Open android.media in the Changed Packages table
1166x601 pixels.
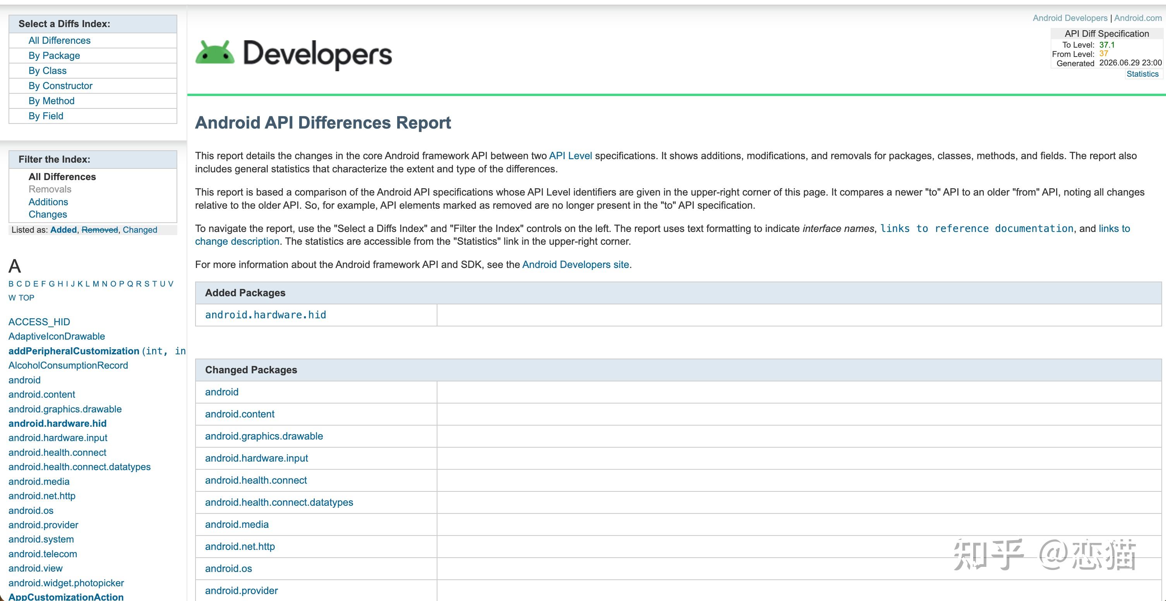237,524
